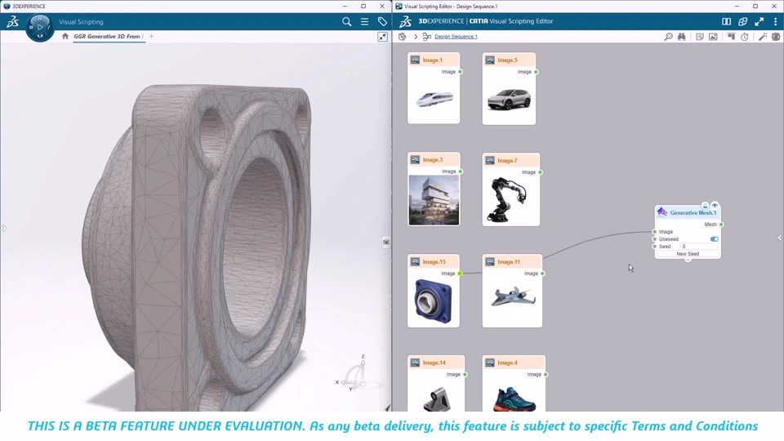
Task: Select the Image.1 node header
Action: [x=434, y=60]
